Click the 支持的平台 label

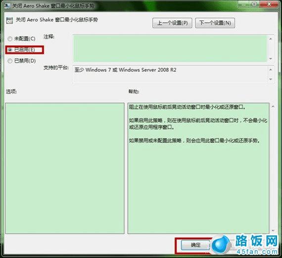point(56,68)
